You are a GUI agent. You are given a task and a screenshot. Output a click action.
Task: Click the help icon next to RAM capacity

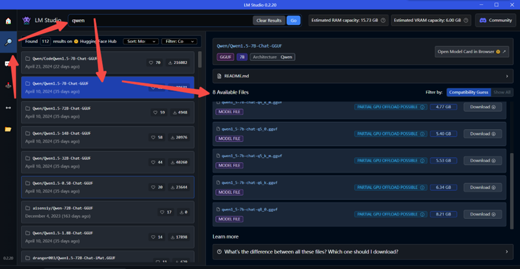tap(383, 20)
